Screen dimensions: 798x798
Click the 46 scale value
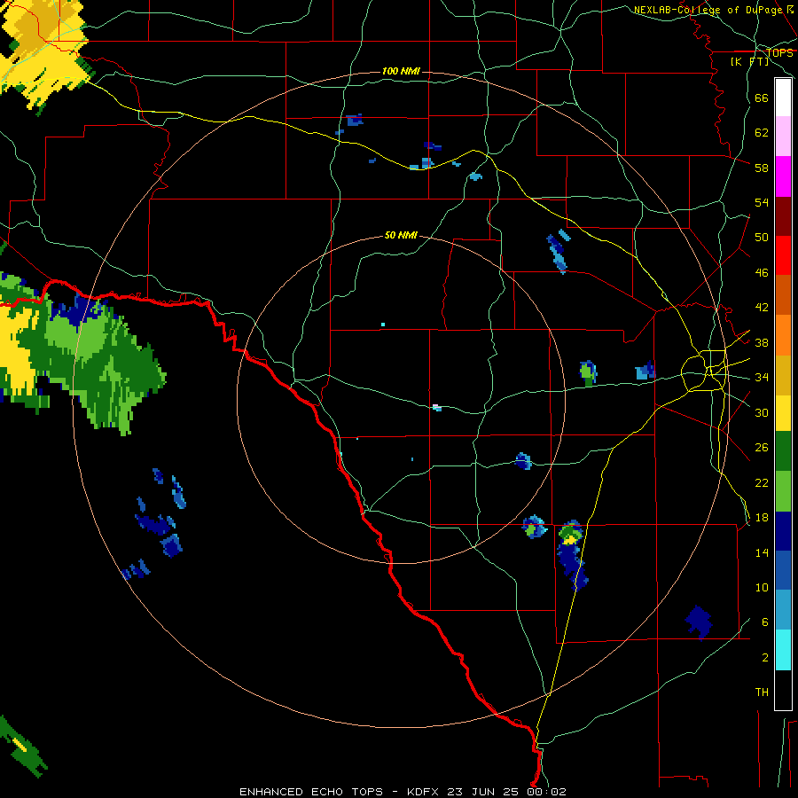click(762, 273)
